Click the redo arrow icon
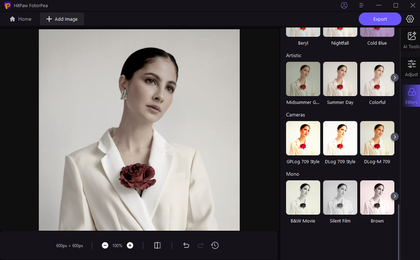Viewport: 420px width, 260px height. point(200,246)
